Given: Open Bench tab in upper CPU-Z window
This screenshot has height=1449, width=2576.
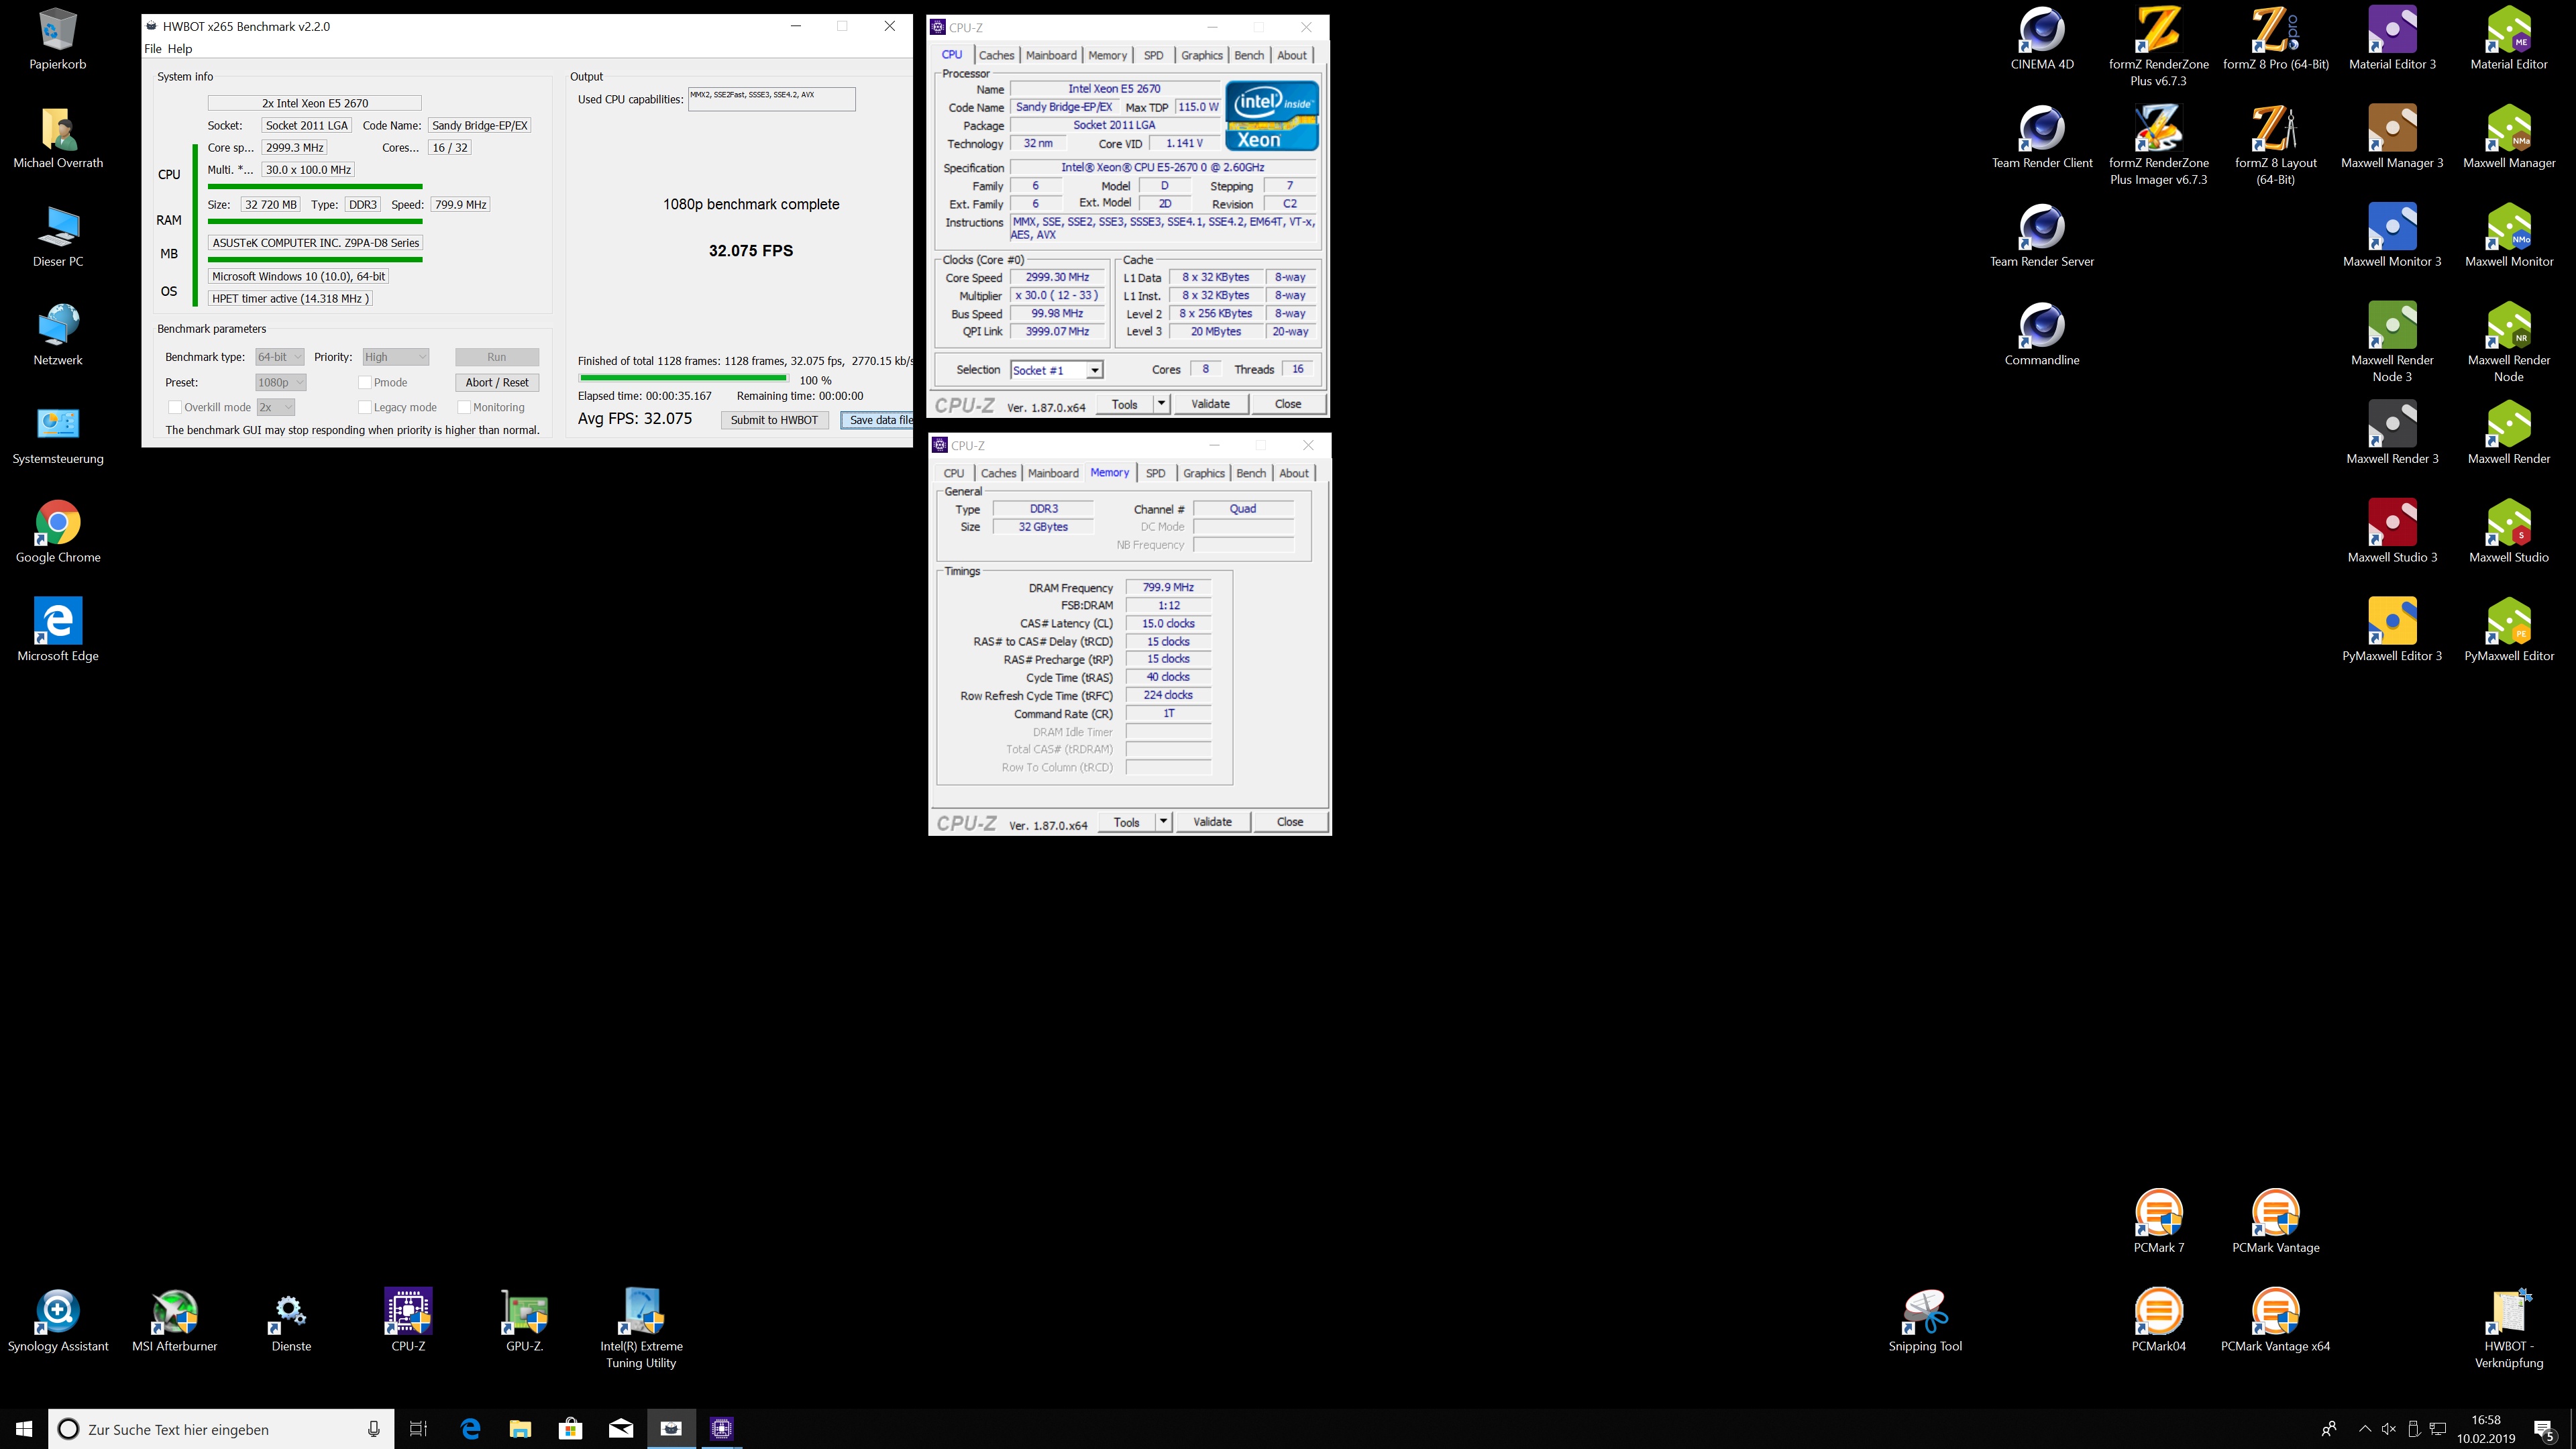Looking at the screenshot, I should pos(1249,55).
